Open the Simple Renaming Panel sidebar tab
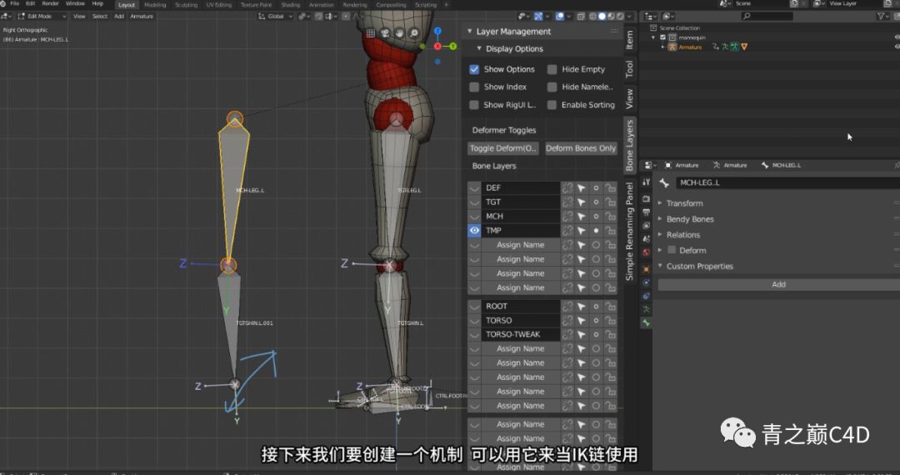Screen dimensions: 900x475 [630, 231]
